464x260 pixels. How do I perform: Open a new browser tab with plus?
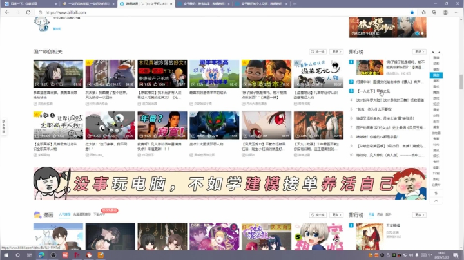pos(295,4)
